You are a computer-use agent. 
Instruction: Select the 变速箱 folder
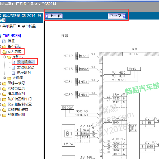coord(17,78)
